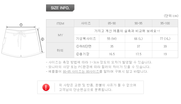
Task: Click the 기성복사이즈 row label
Action: (x=86, y=39)
